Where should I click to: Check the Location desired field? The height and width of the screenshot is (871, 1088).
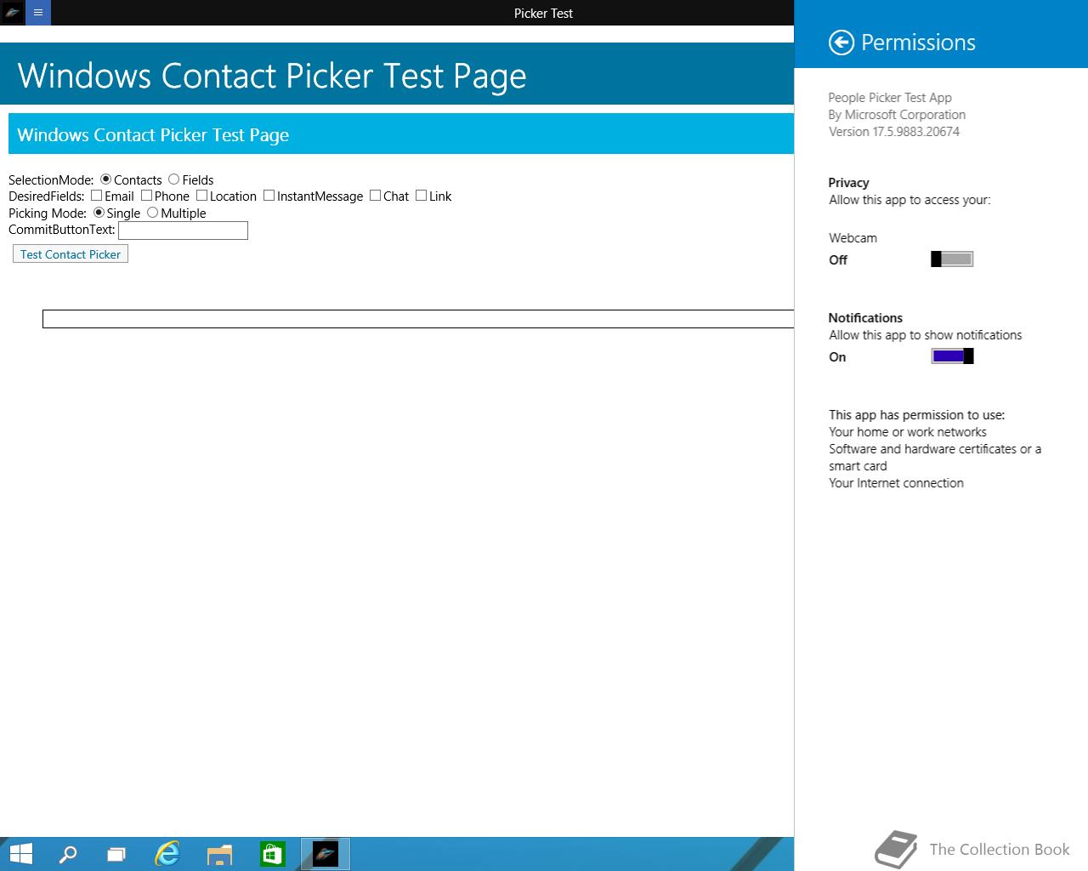point(201,196)
